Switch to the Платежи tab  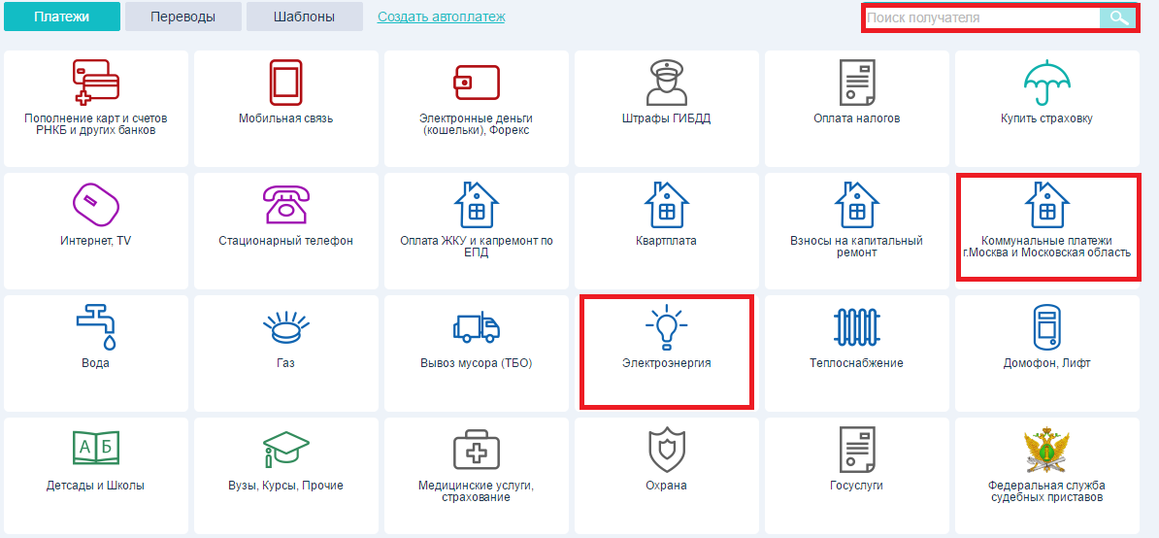point(62,17)
